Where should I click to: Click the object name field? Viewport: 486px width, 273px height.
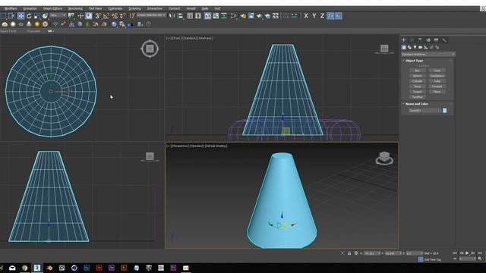(424, 111)
